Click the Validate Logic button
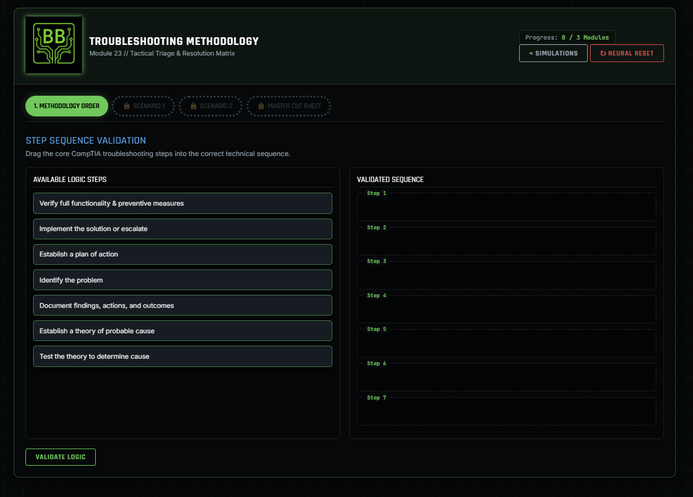 coord(60,457)
